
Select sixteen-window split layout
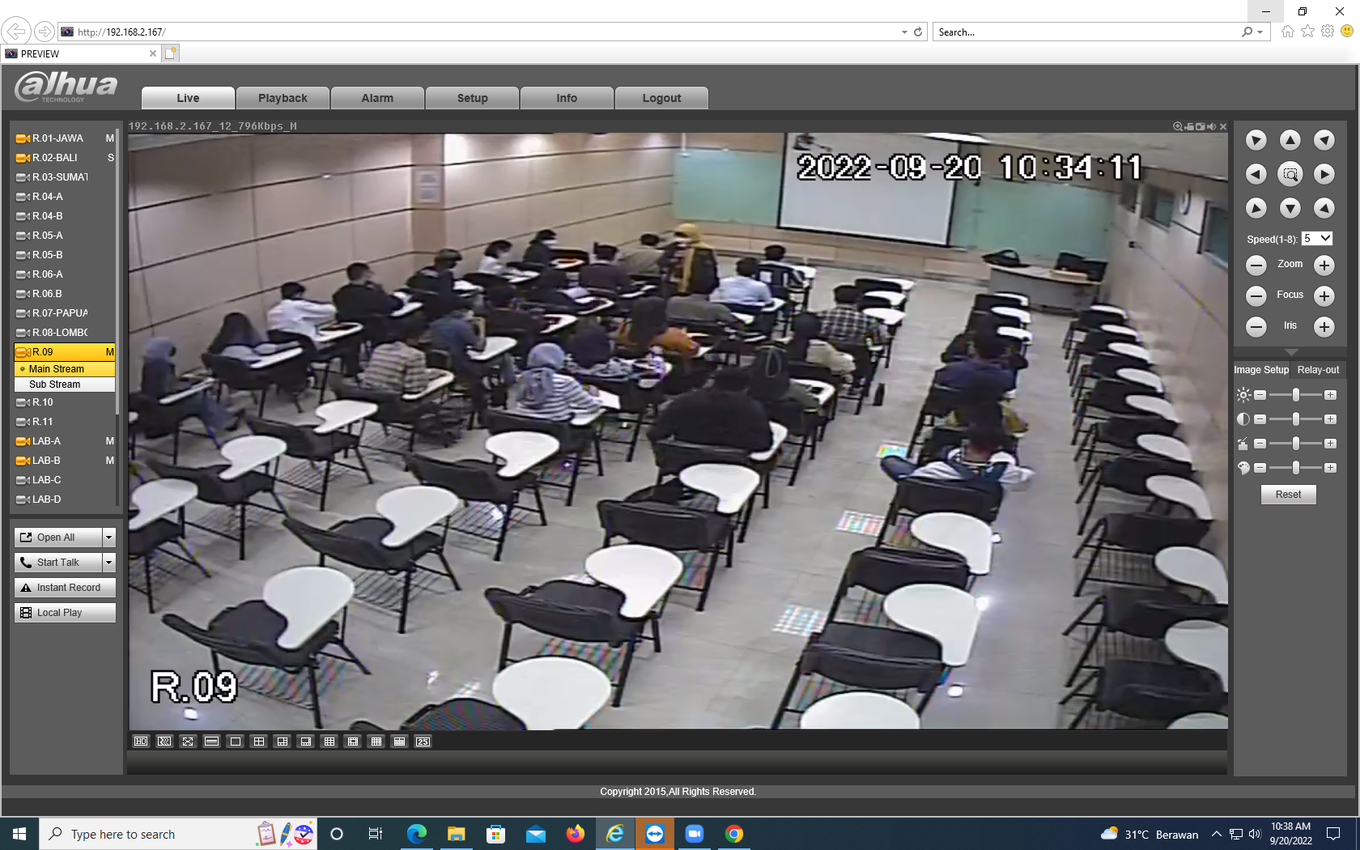point(376,742)
